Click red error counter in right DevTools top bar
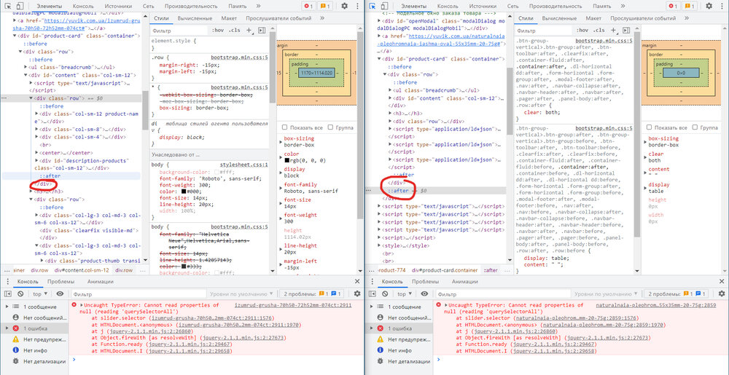Image resolution: width=729 pixels, height=375 pixels. [673, 6]
